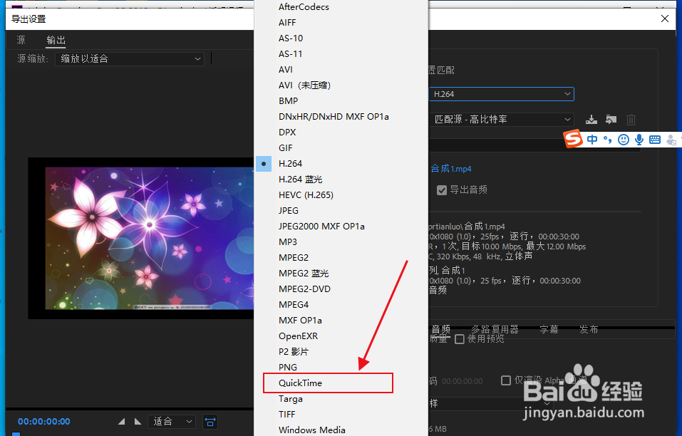Viewport: 682px width, 436px height.
Task: Open Sogou emoji smiley icon
Action: 624,140
